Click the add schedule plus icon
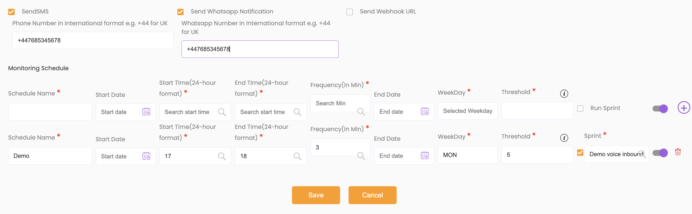This screenshot has width=692, height=214. pyautogui.click(x=684, y=108)
